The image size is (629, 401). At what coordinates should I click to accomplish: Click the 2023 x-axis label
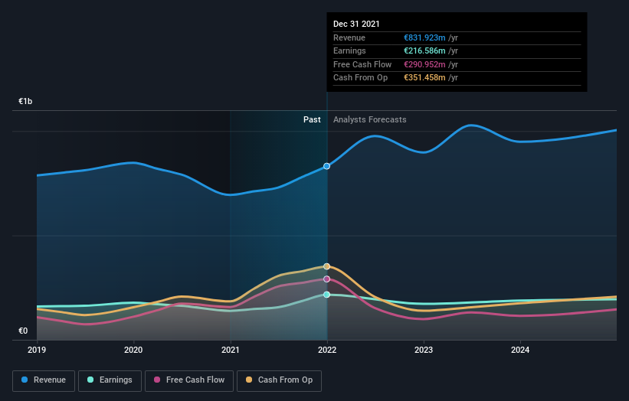[x=424, y=350]
